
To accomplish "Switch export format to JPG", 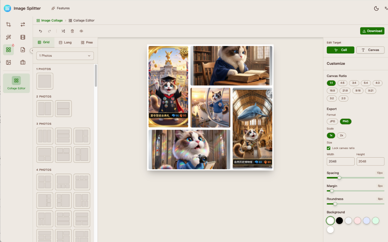I will click(x=332, y=121).
